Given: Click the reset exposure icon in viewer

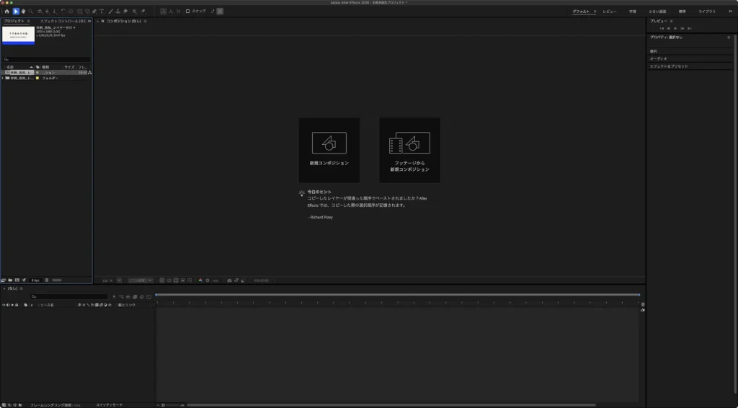Looking at the screenshot, I should [x=207, y=280].
